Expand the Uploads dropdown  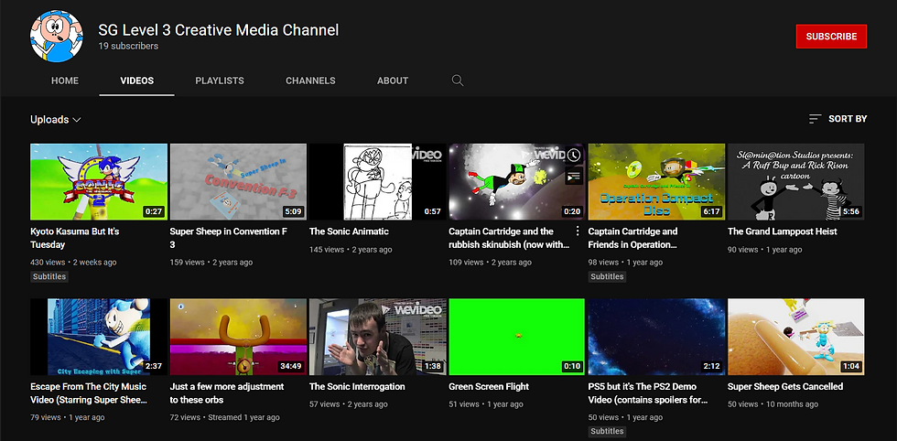click(56, 120)
